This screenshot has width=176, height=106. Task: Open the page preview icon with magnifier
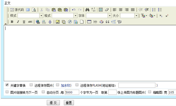click(x=34, y=10)
